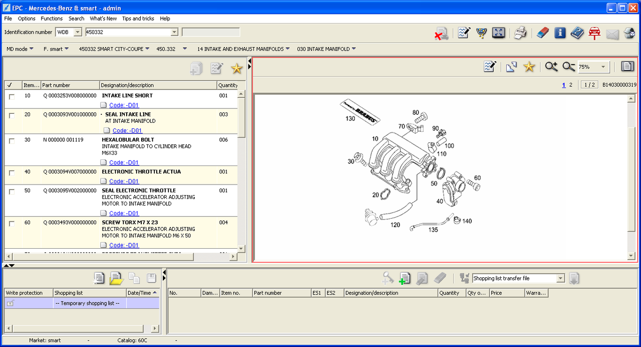Click the resize picture icon
Viewport: 641px width, 347px height.
point(511,67)
